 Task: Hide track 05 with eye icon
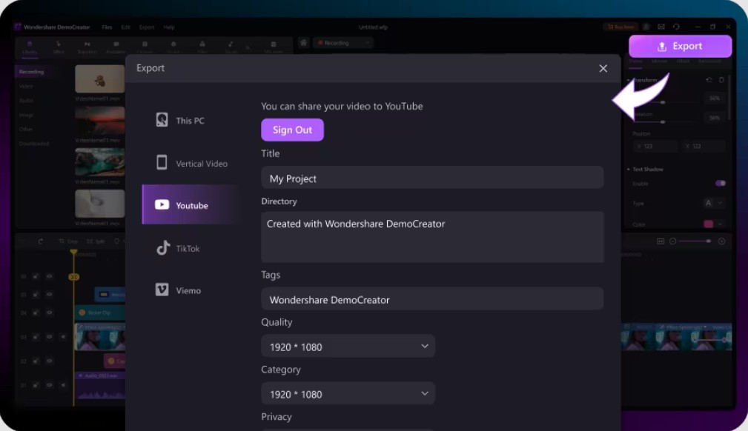tap(49, 295)
